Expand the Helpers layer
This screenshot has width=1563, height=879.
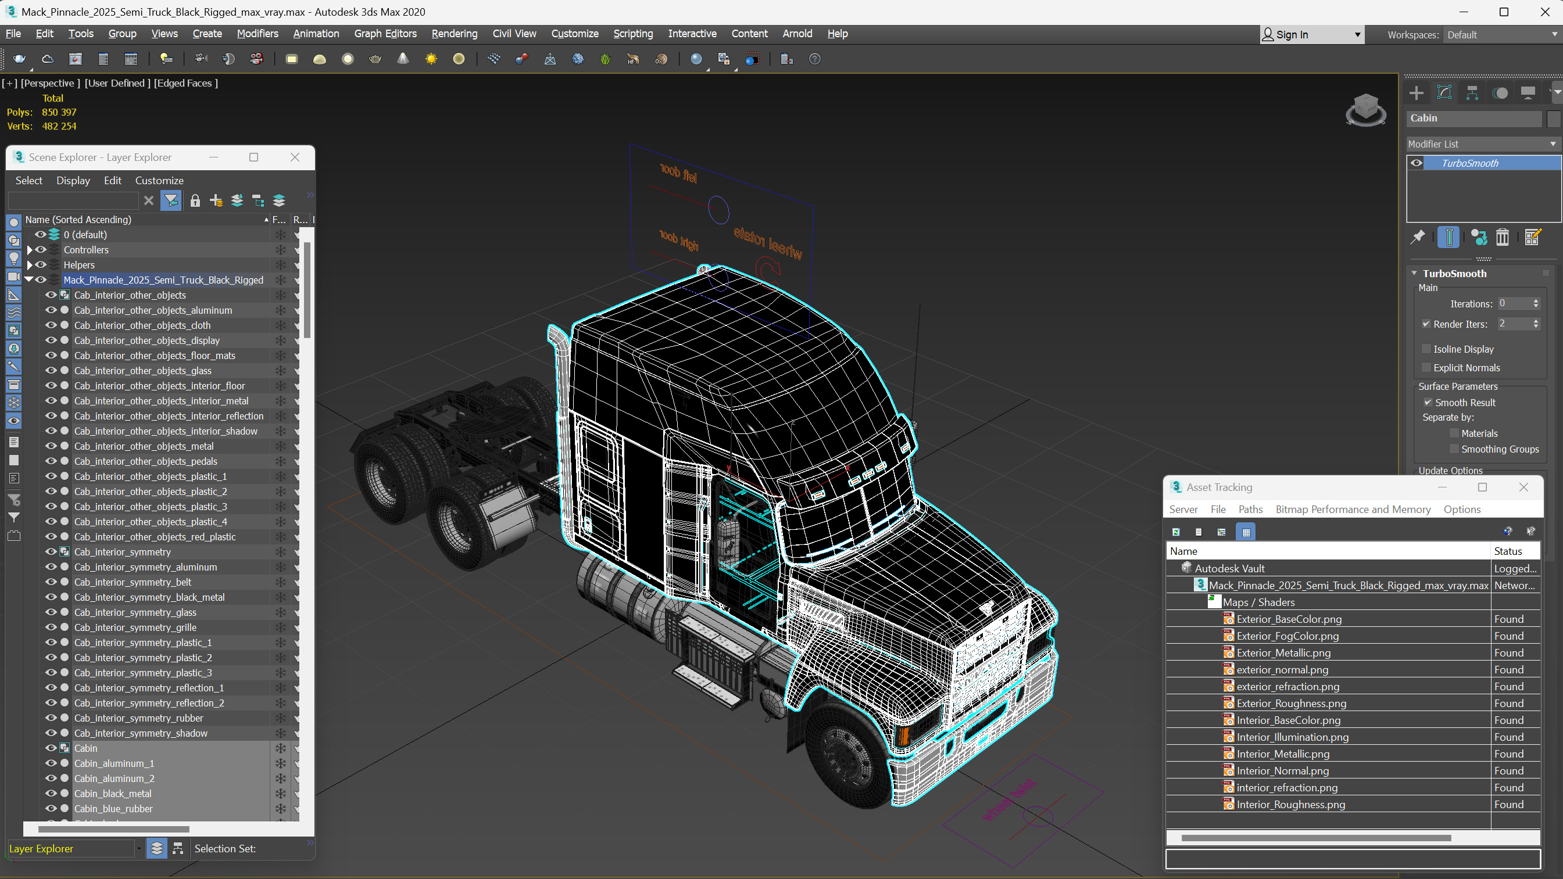point(29,265)
